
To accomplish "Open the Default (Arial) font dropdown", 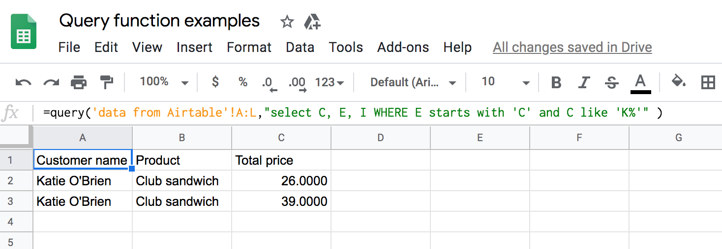I will 413,82.
